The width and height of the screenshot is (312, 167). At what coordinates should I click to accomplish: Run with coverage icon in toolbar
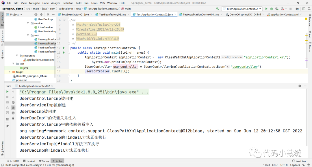[277, 9]
